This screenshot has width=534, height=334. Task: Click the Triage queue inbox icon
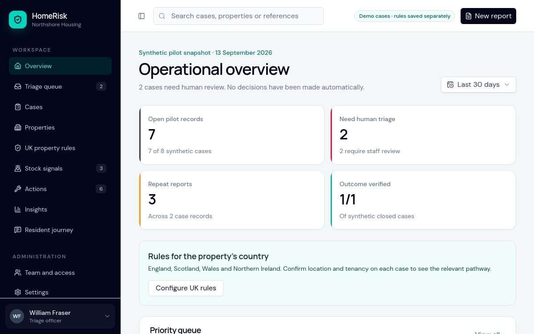coord(18,86)
